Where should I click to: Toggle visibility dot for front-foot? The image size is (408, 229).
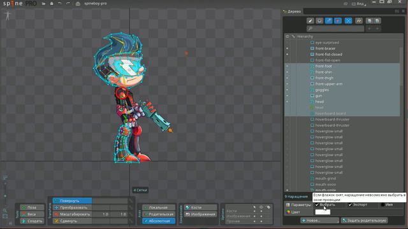coord(288,66)
